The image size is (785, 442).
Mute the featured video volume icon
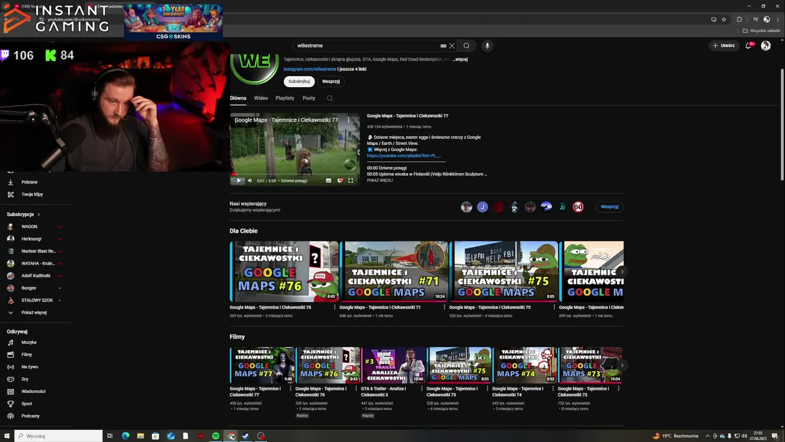pos(250,180)
